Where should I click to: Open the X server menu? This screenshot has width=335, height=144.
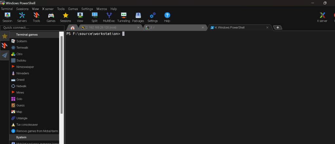48,9
